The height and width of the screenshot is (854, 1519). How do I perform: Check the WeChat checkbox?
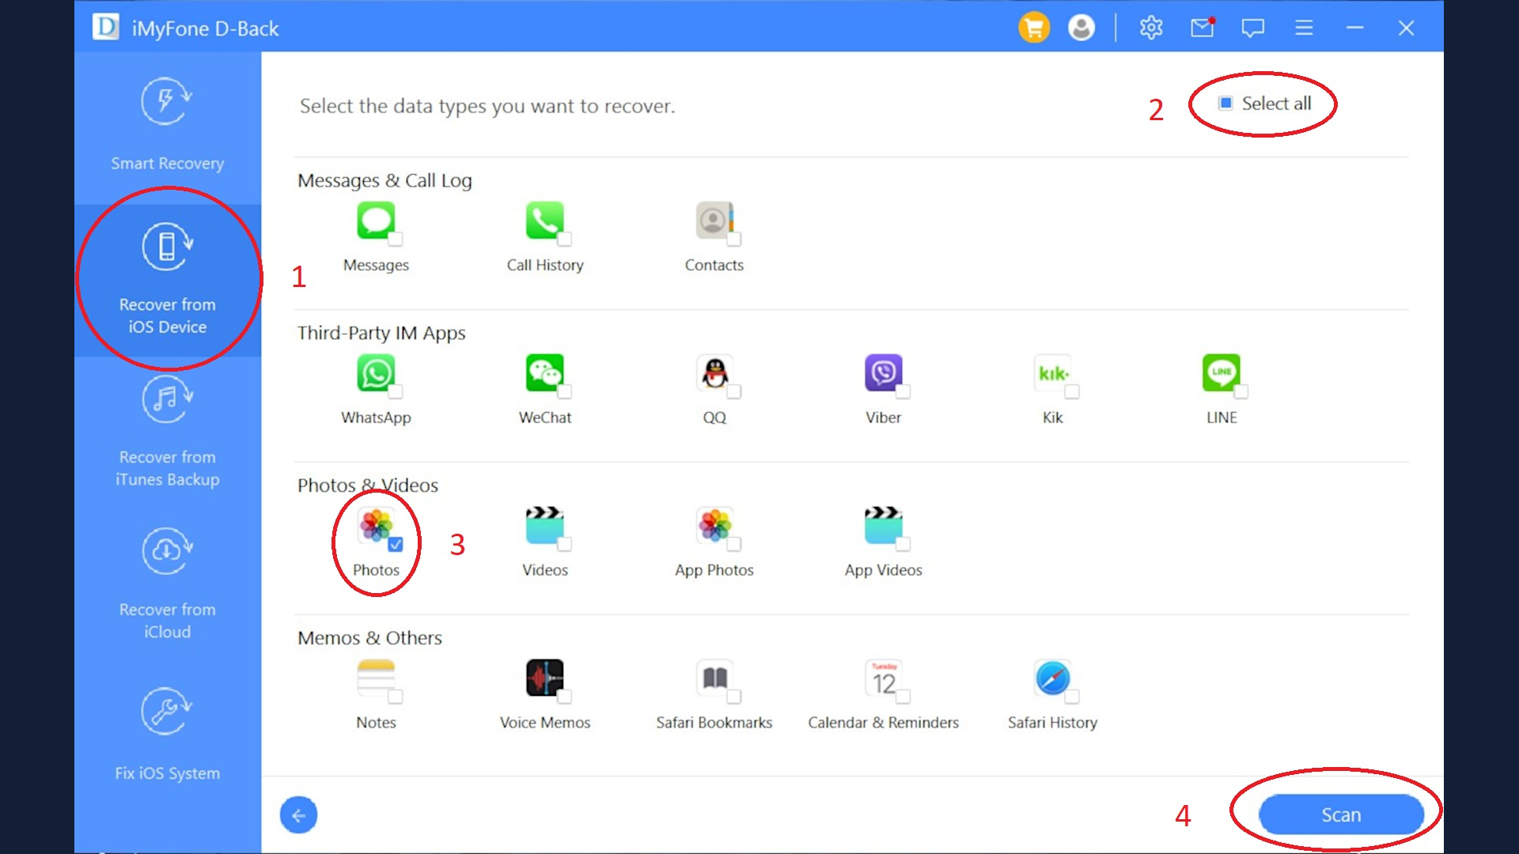click(565, 391)
